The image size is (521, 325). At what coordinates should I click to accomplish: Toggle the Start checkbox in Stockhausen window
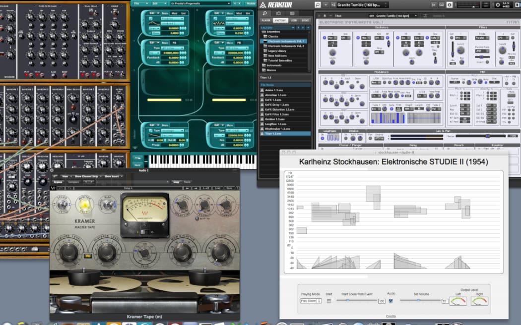(328, 301)
